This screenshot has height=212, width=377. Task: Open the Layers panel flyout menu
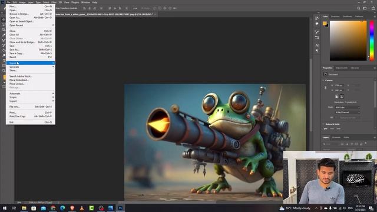point(375,137)
